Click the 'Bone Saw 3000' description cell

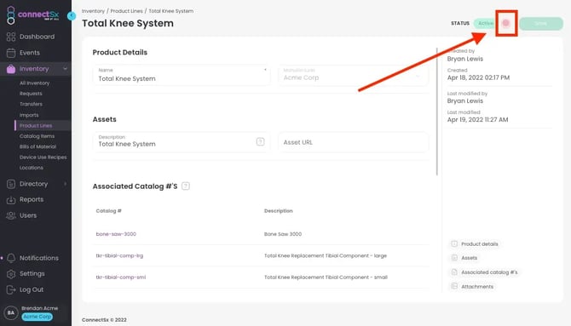pos(283,234)
